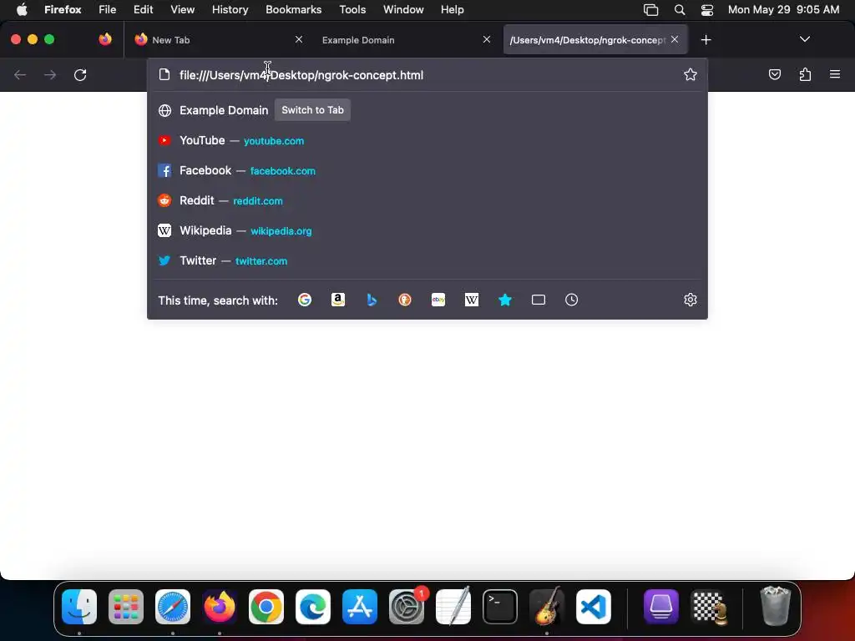Select the Facebook suggestion
This screenshot has height=641, width=855.
427,170
